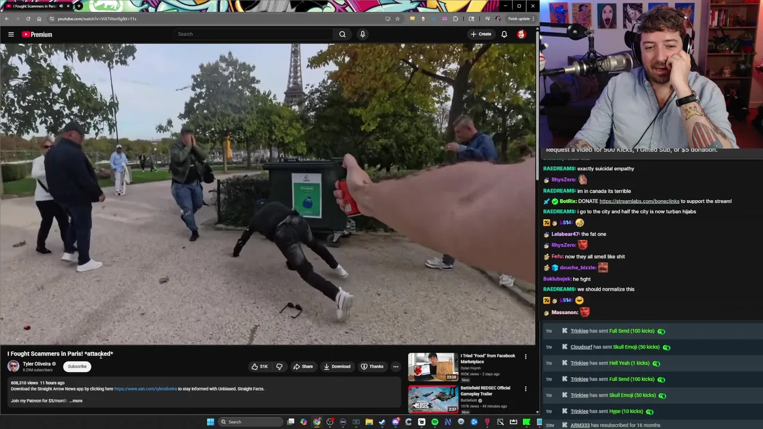
Task: Go forward with the browser forward arrow
Action: coord(17,18)
